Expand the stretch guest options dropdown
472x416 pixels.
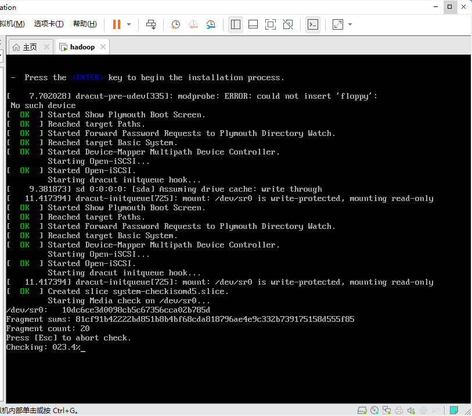(x=350, y=24)
